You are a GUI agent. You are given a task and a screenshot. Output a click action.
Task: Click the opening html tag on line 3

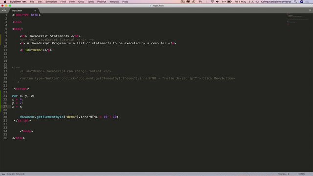click(18, 22)
